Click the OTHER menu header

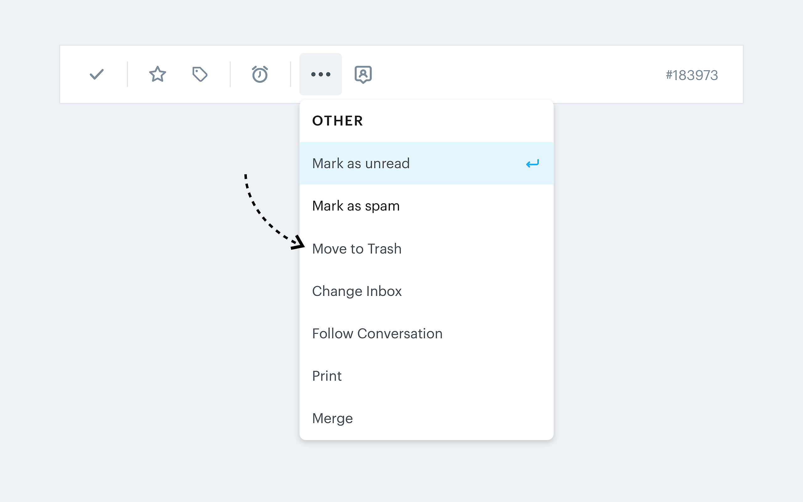tap(338, 121)
